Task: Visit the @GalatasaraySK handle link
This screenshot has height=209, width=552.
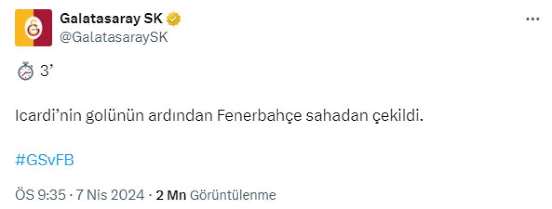Action: tap(114, 37)
